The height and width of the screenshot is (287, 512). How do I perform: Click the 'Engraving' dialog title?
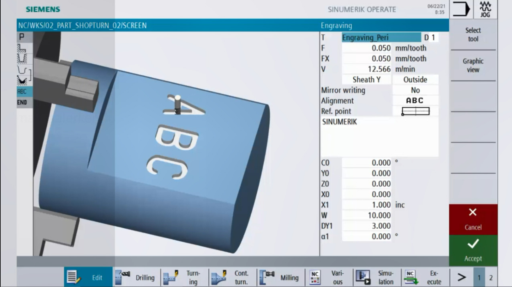tap(336, 25)
